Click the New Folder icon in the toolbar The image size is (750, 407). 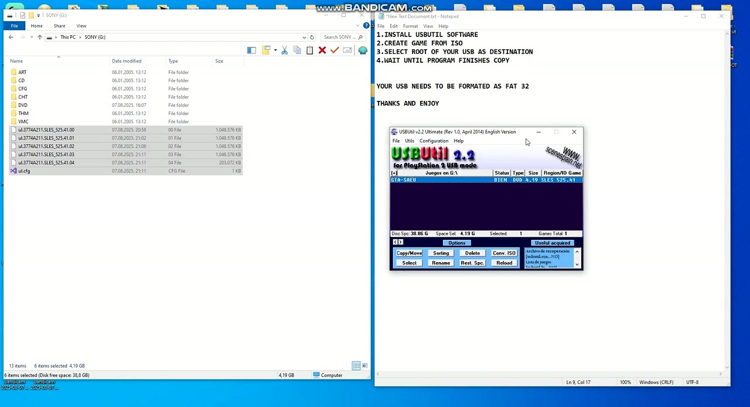266,50
